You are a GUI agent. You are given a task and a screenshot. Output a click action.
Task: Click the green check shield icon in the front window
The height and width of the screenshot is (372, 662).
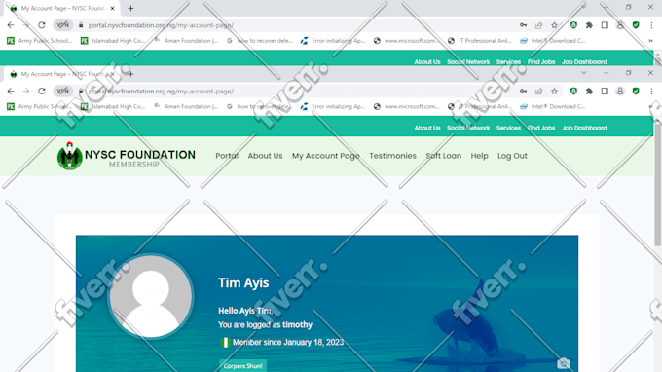[636, 92]
